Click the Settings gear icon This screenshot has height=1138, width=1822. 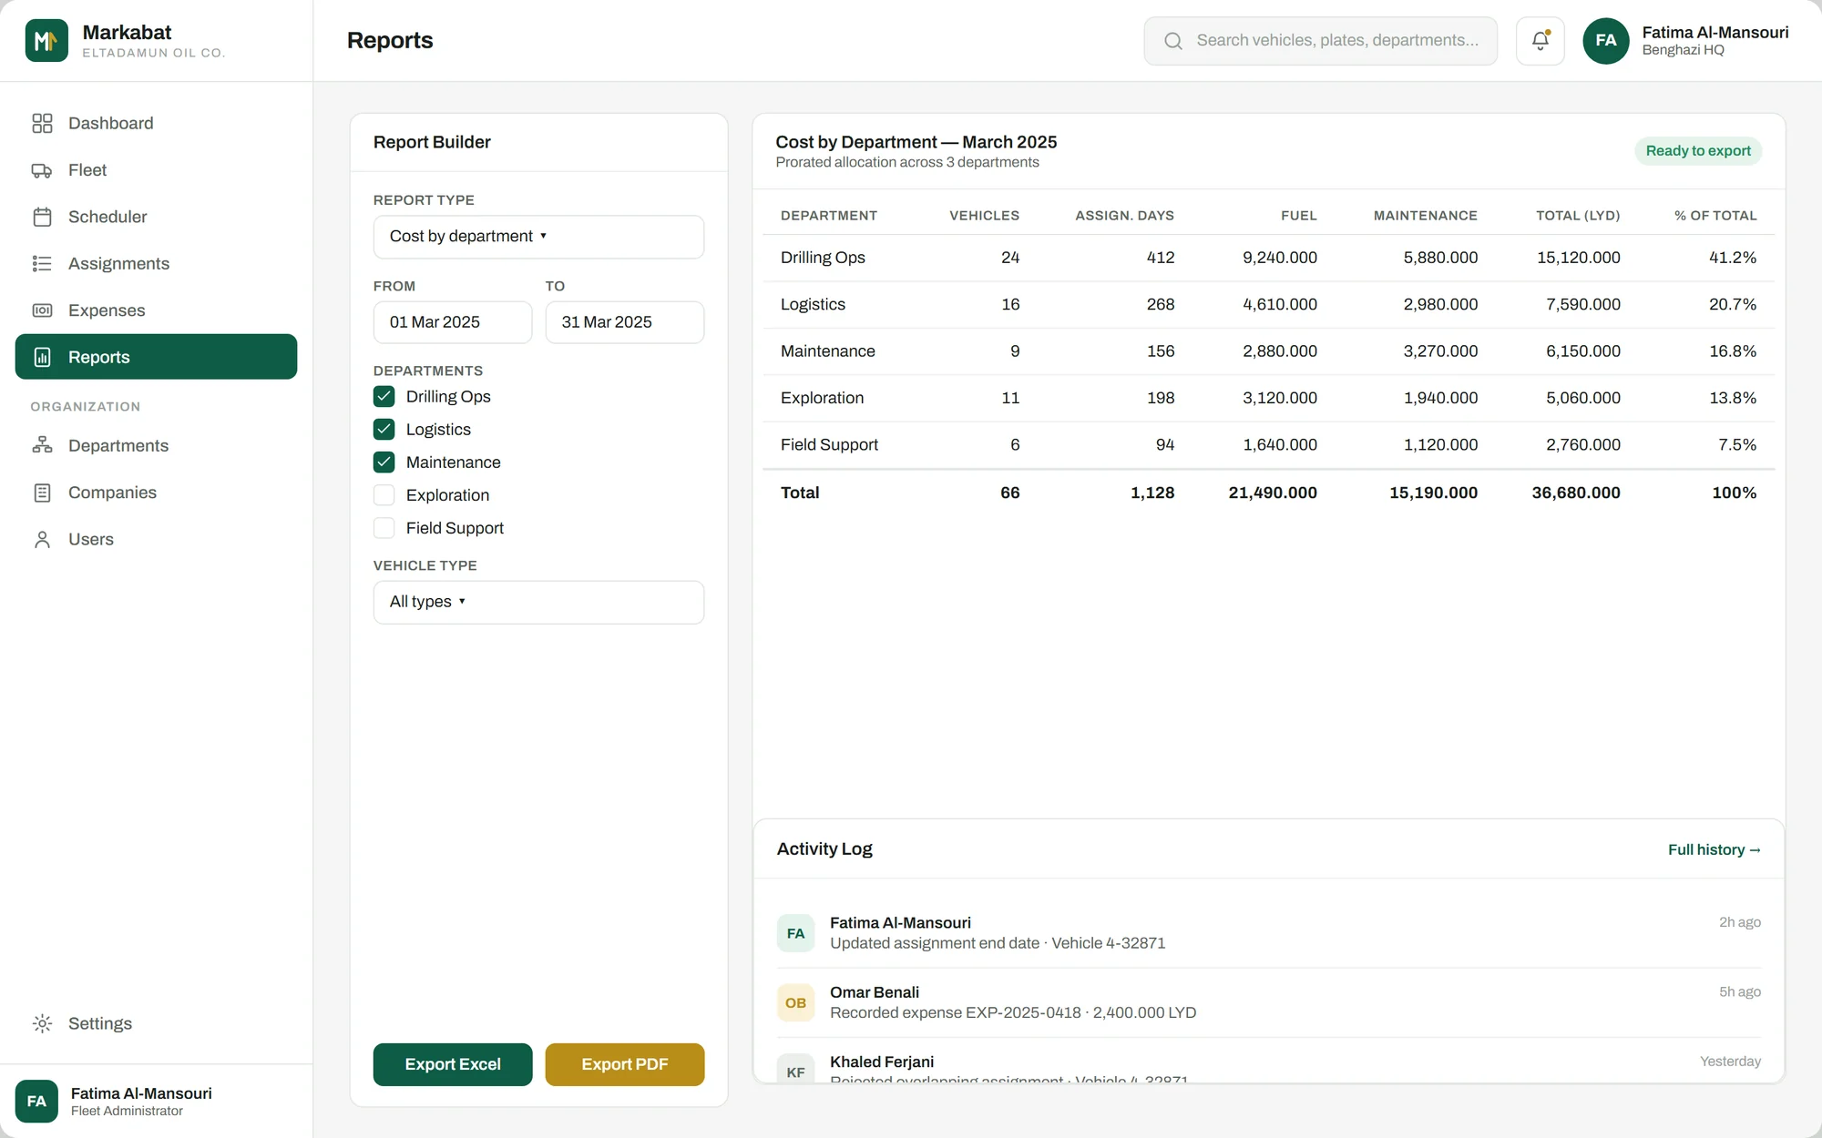coord(42,1023)
